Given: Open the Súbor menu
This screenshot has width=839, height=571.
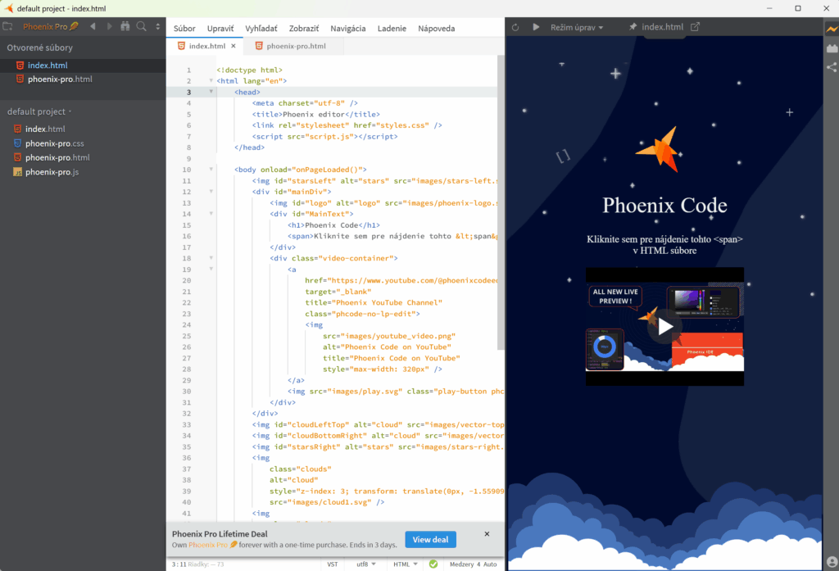Looking at the screenshot, I should click(184, 29).
